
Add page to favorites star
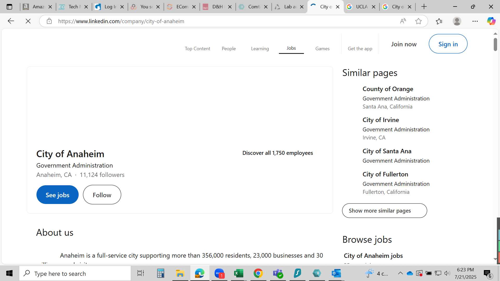click(x=418, y=21)
